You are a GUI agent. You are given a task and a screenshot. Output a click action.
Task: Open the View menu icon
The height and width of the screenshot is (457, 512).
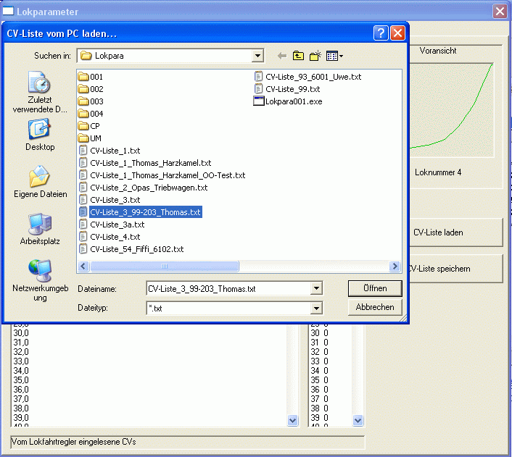(334, 56)
